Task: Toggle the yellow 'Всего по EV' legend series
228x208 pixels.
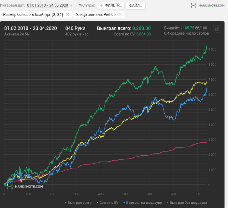Action: [x=107, y=202]
